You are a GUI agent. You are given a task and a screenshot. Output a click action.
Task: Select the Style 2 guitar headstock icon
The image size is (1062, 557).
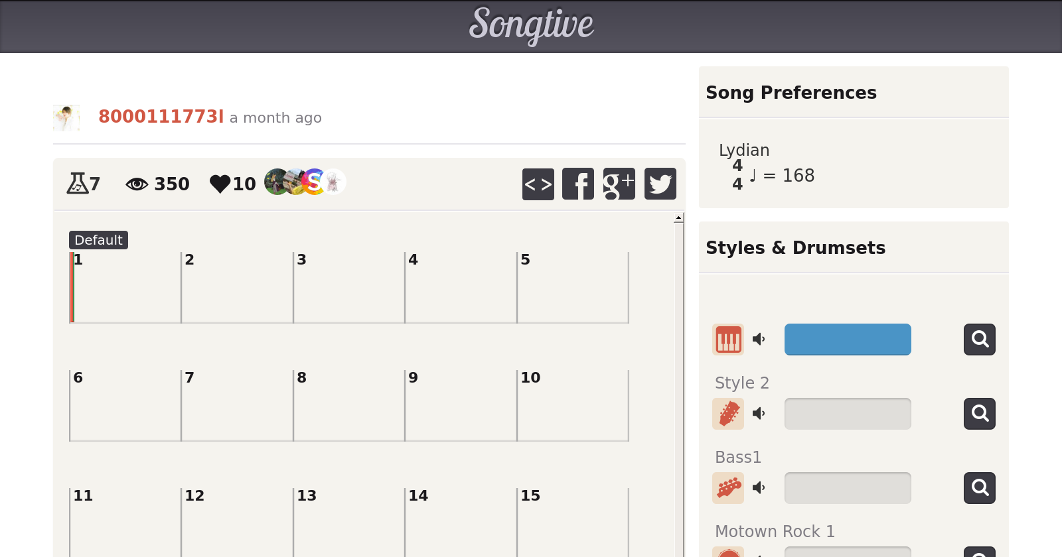(x=728, y=414)
